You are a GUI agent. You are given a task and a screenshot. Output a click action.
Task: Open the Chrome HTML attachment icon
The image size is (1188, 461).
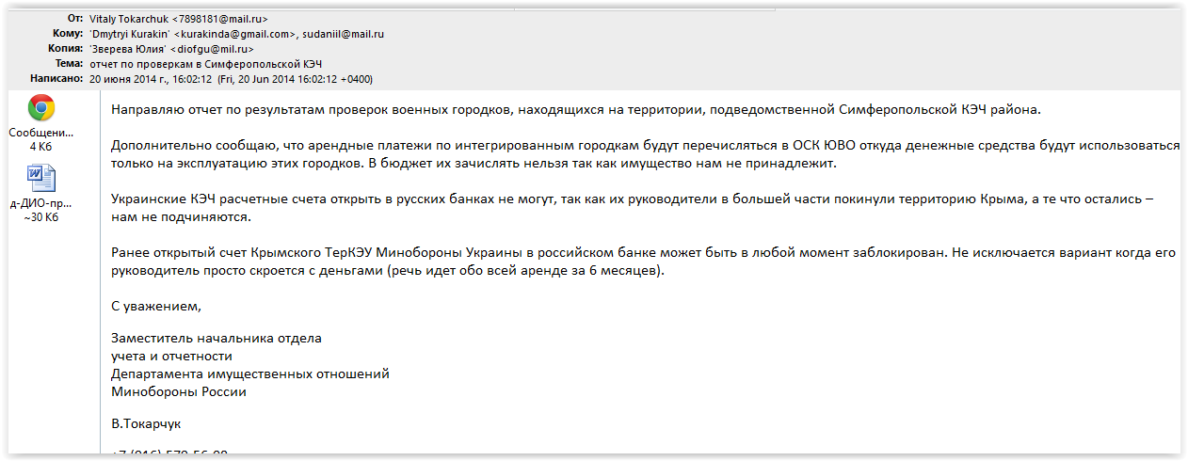click(40, 108)
